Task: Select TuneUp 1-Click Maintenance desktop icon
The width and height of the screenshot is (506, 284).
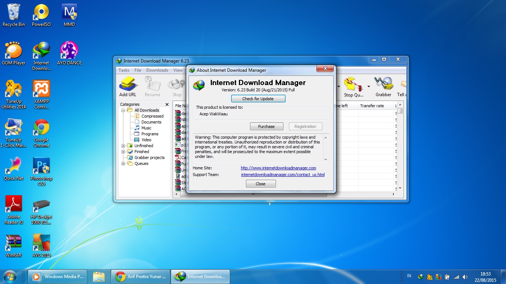Action: pyautogui.click(x=14, y=133)
